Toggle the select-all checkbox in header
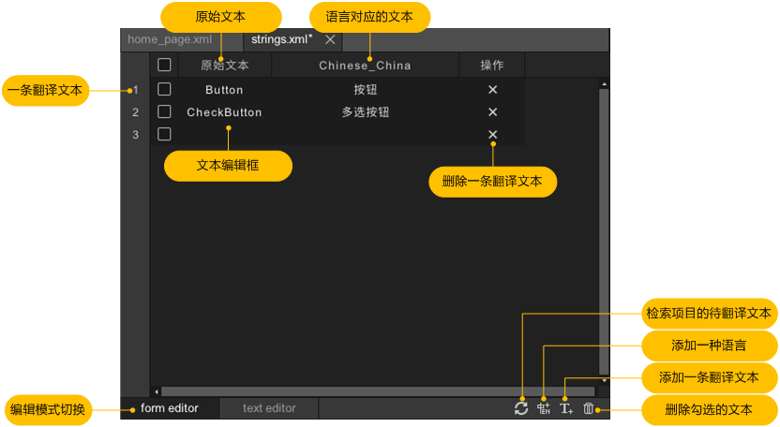This screenshot has width=780, height=427. [164, 65]
